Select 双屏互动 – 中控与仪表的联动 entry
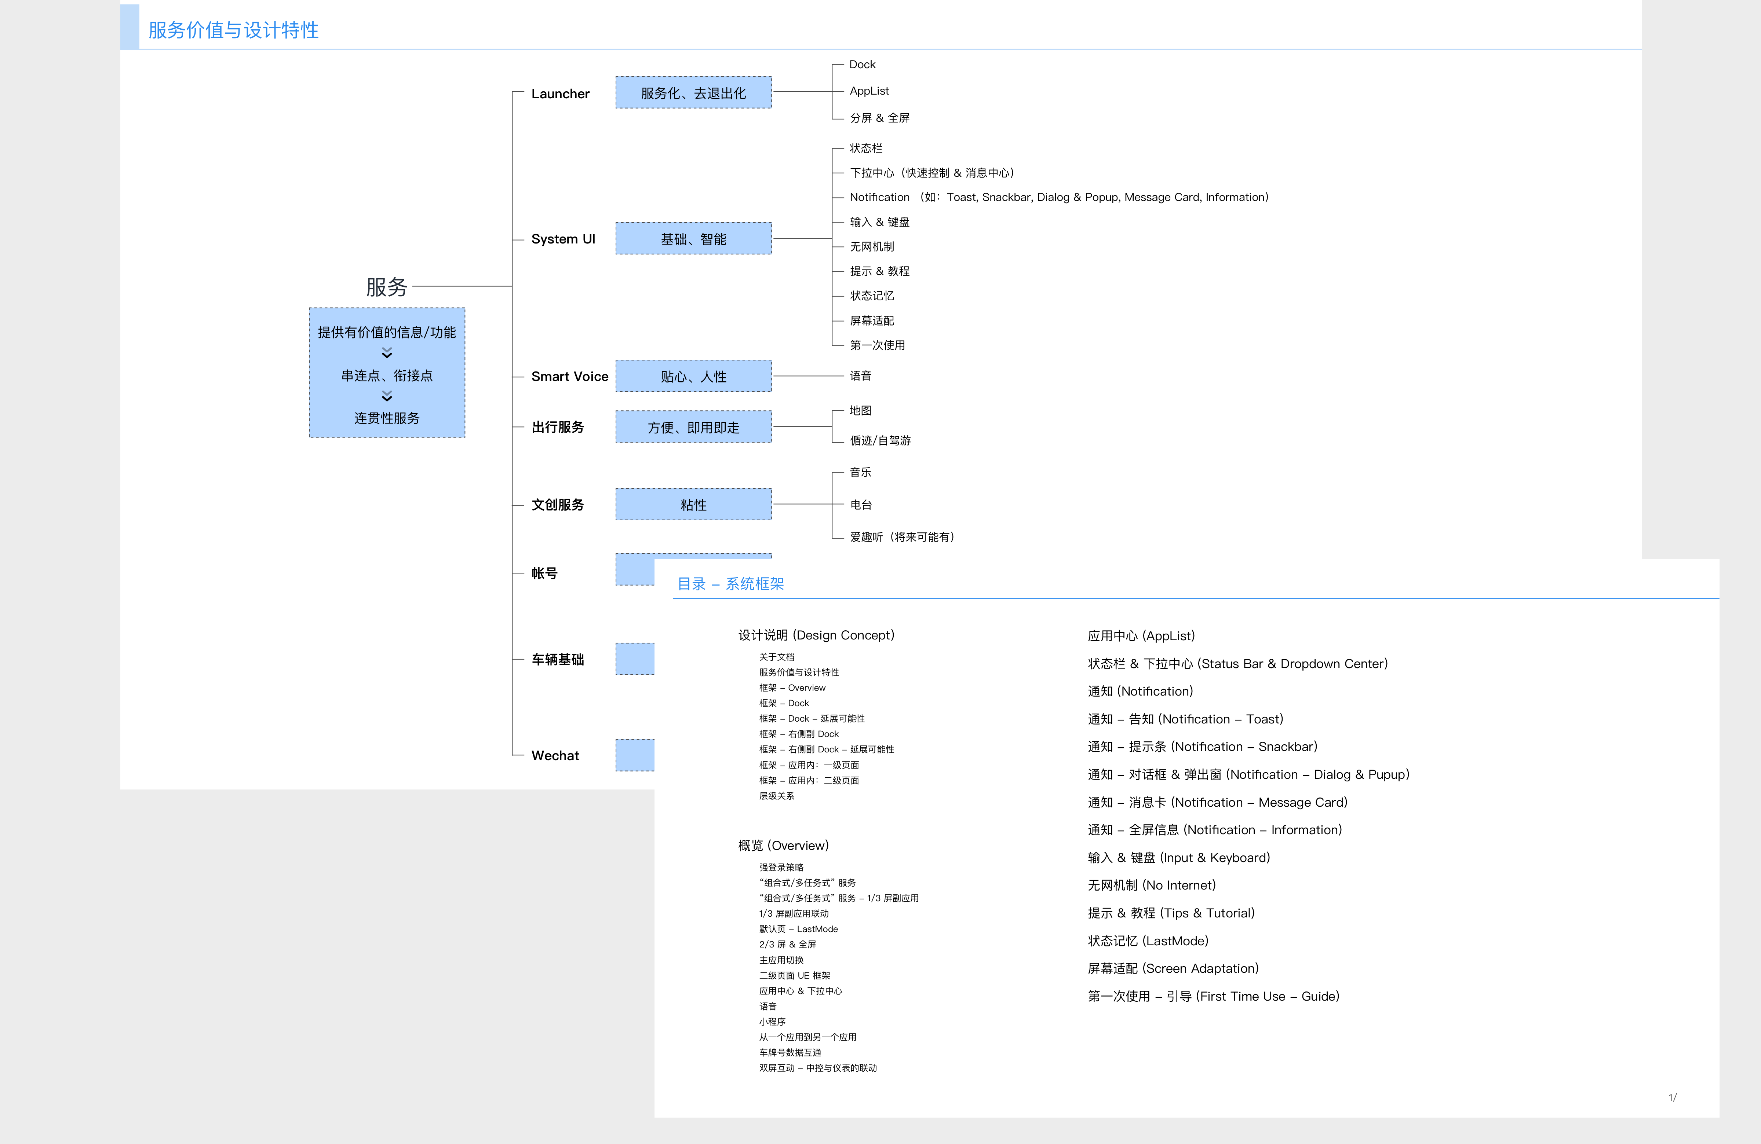 [x=818, y=1068]
